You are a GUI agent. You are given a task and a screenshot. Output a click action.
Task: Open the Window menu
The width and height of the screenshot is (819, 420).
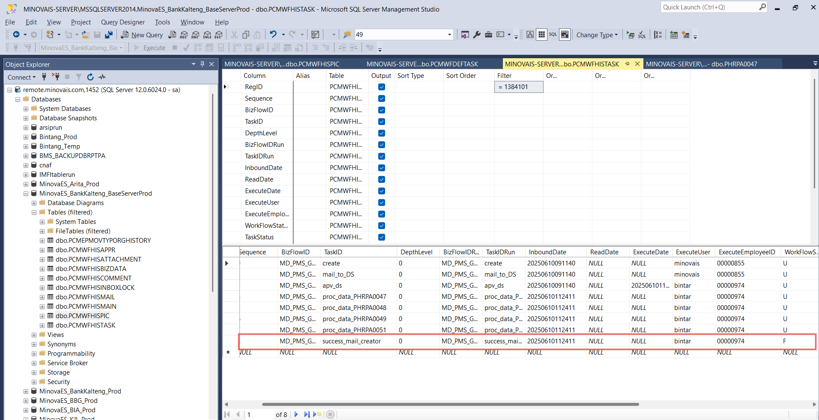(x=192, y=22)
